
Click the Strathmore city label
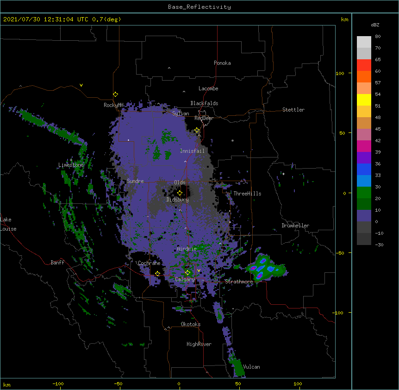[239, 282]
